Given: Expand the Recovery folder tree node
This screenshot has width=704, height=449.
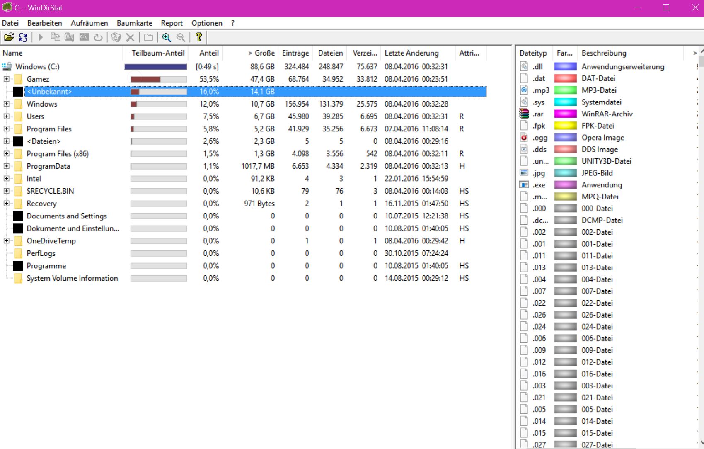Looking at the screenshot, I should coord(6,203).
